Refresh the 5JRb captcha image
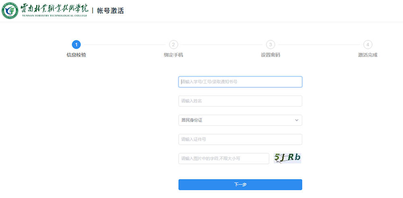 (287, 158)
